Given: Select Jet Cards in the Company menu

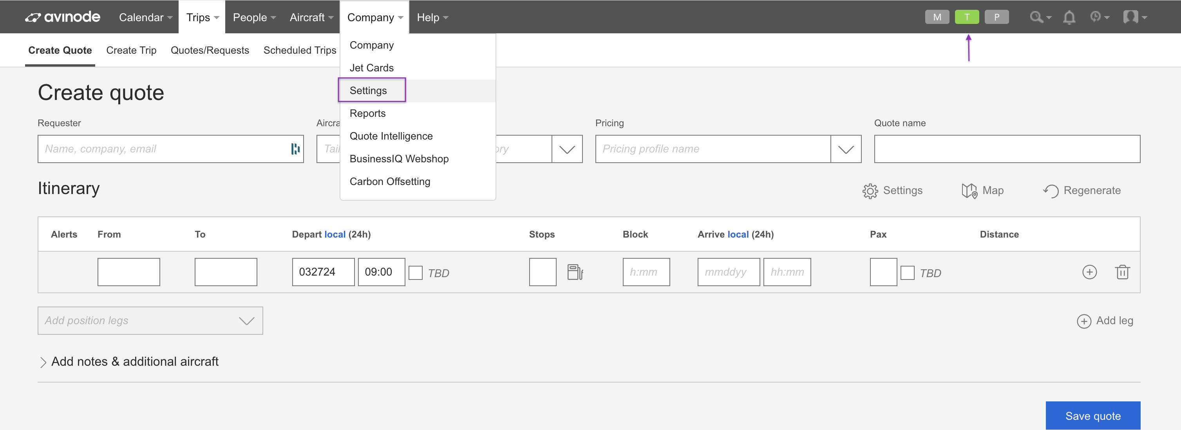Looking at the screenshot, I should click(371, 68).
